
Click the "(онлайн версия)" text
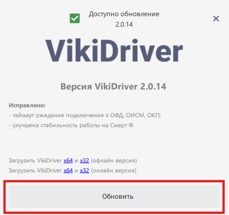(113, 170)
